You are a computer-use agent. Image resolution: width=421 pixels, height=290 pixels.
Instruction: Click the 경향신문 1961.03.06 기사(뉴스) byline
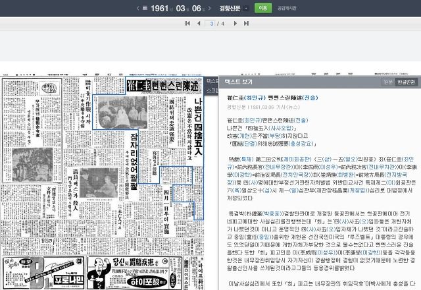point(263,107)
